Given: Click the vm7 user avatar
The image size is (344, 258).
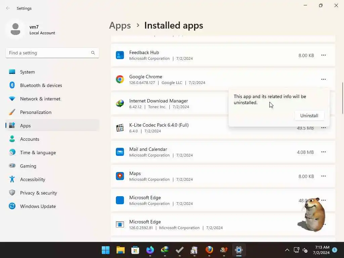Looking at the screenshot, I should click(15, 29).
